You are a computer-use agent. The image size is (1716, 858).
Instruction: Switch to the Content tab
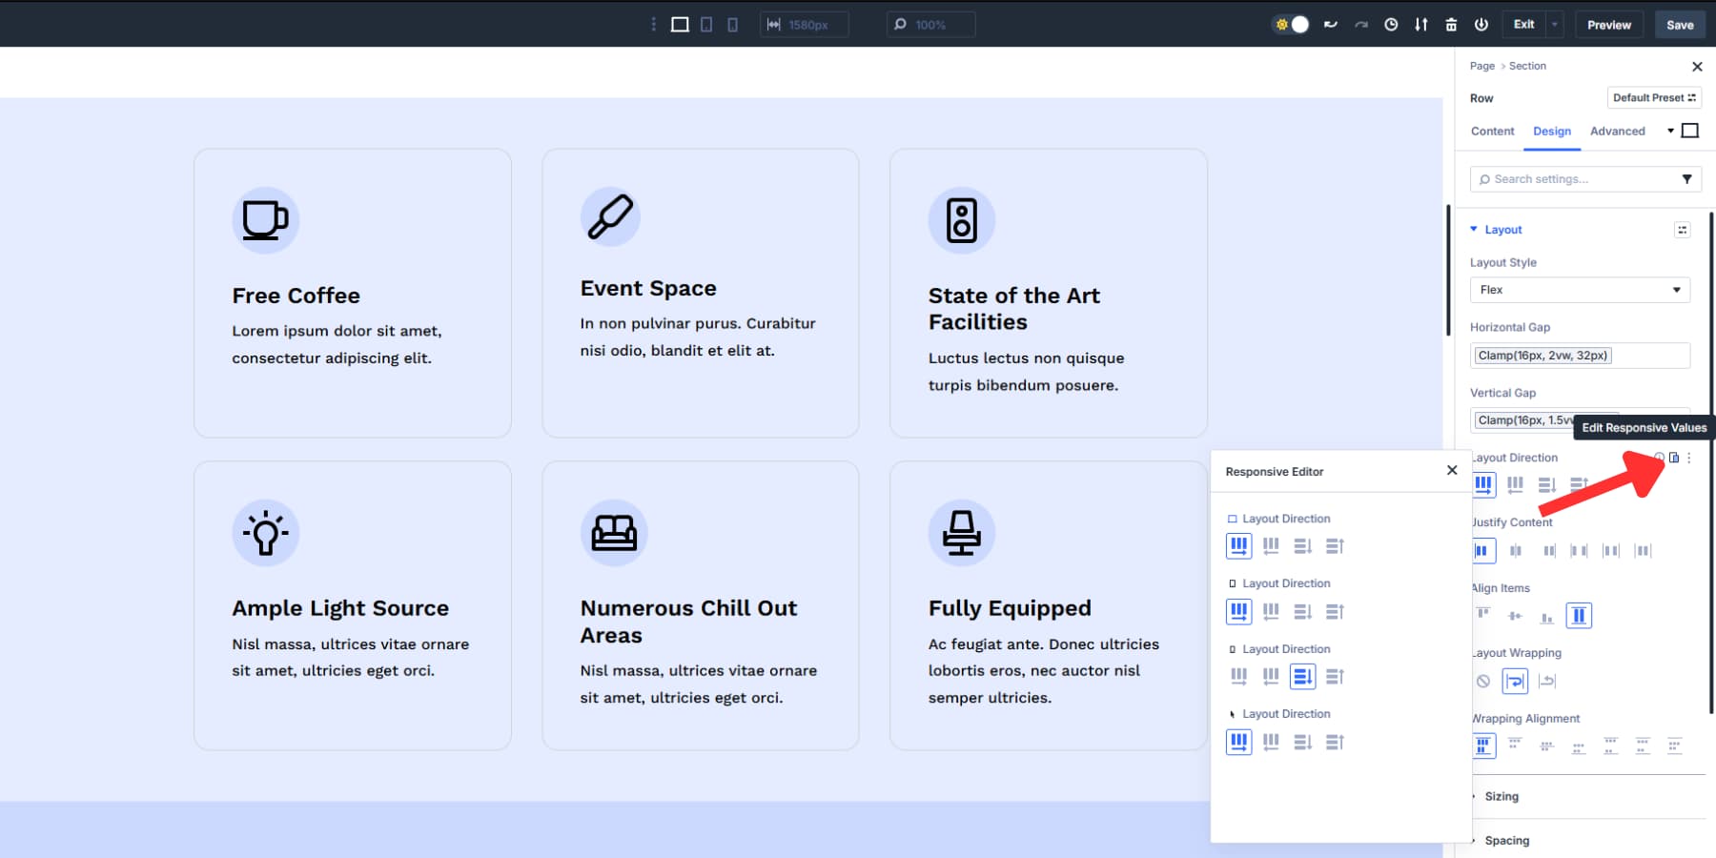pyautogui.click(x=1492, y=131)
